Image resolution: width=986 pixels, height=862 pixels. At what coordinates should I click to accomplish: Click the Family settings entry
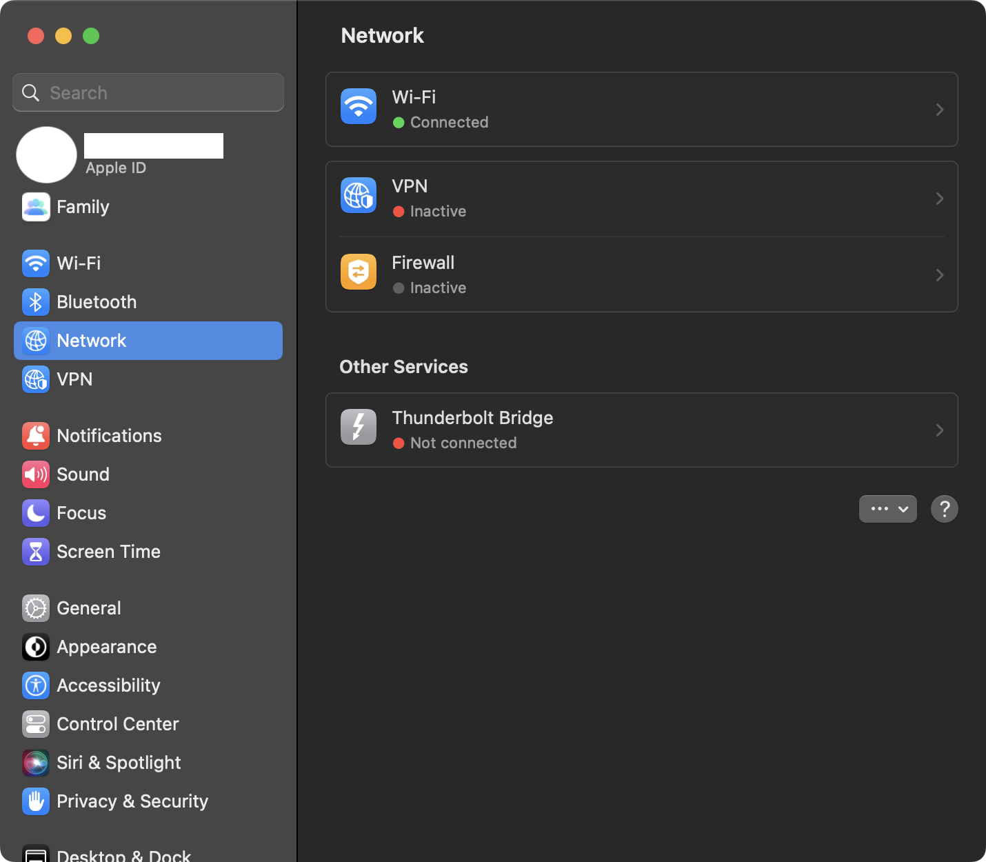pyautogui.click(x=83, y=206)
